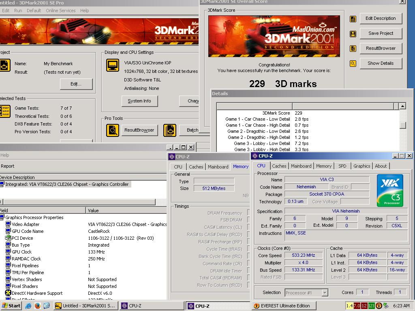This screenshot has height=311, width=415.
Task: Click the Save Project floppy icon
Action: coord(353,34)
